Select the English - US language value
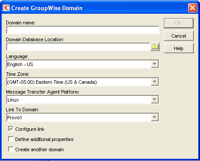The width and height of the screenshot is (200, 161). 20,64
